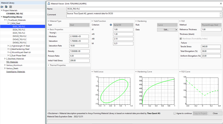Collapse the Hardening section header
Image resolution: width=223 pixels, height=124 pixels.
pos(136,21)
